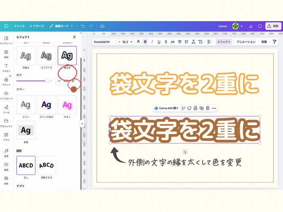This screenshot has width=283, height=212.
Task: Toggle underline text formatting
Action: (x=159, y=42)
